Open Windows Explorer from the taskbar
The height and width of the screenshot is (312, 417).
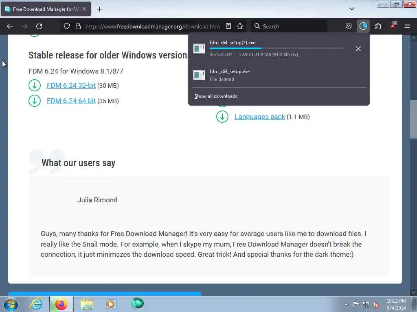(x=87, y=304)
